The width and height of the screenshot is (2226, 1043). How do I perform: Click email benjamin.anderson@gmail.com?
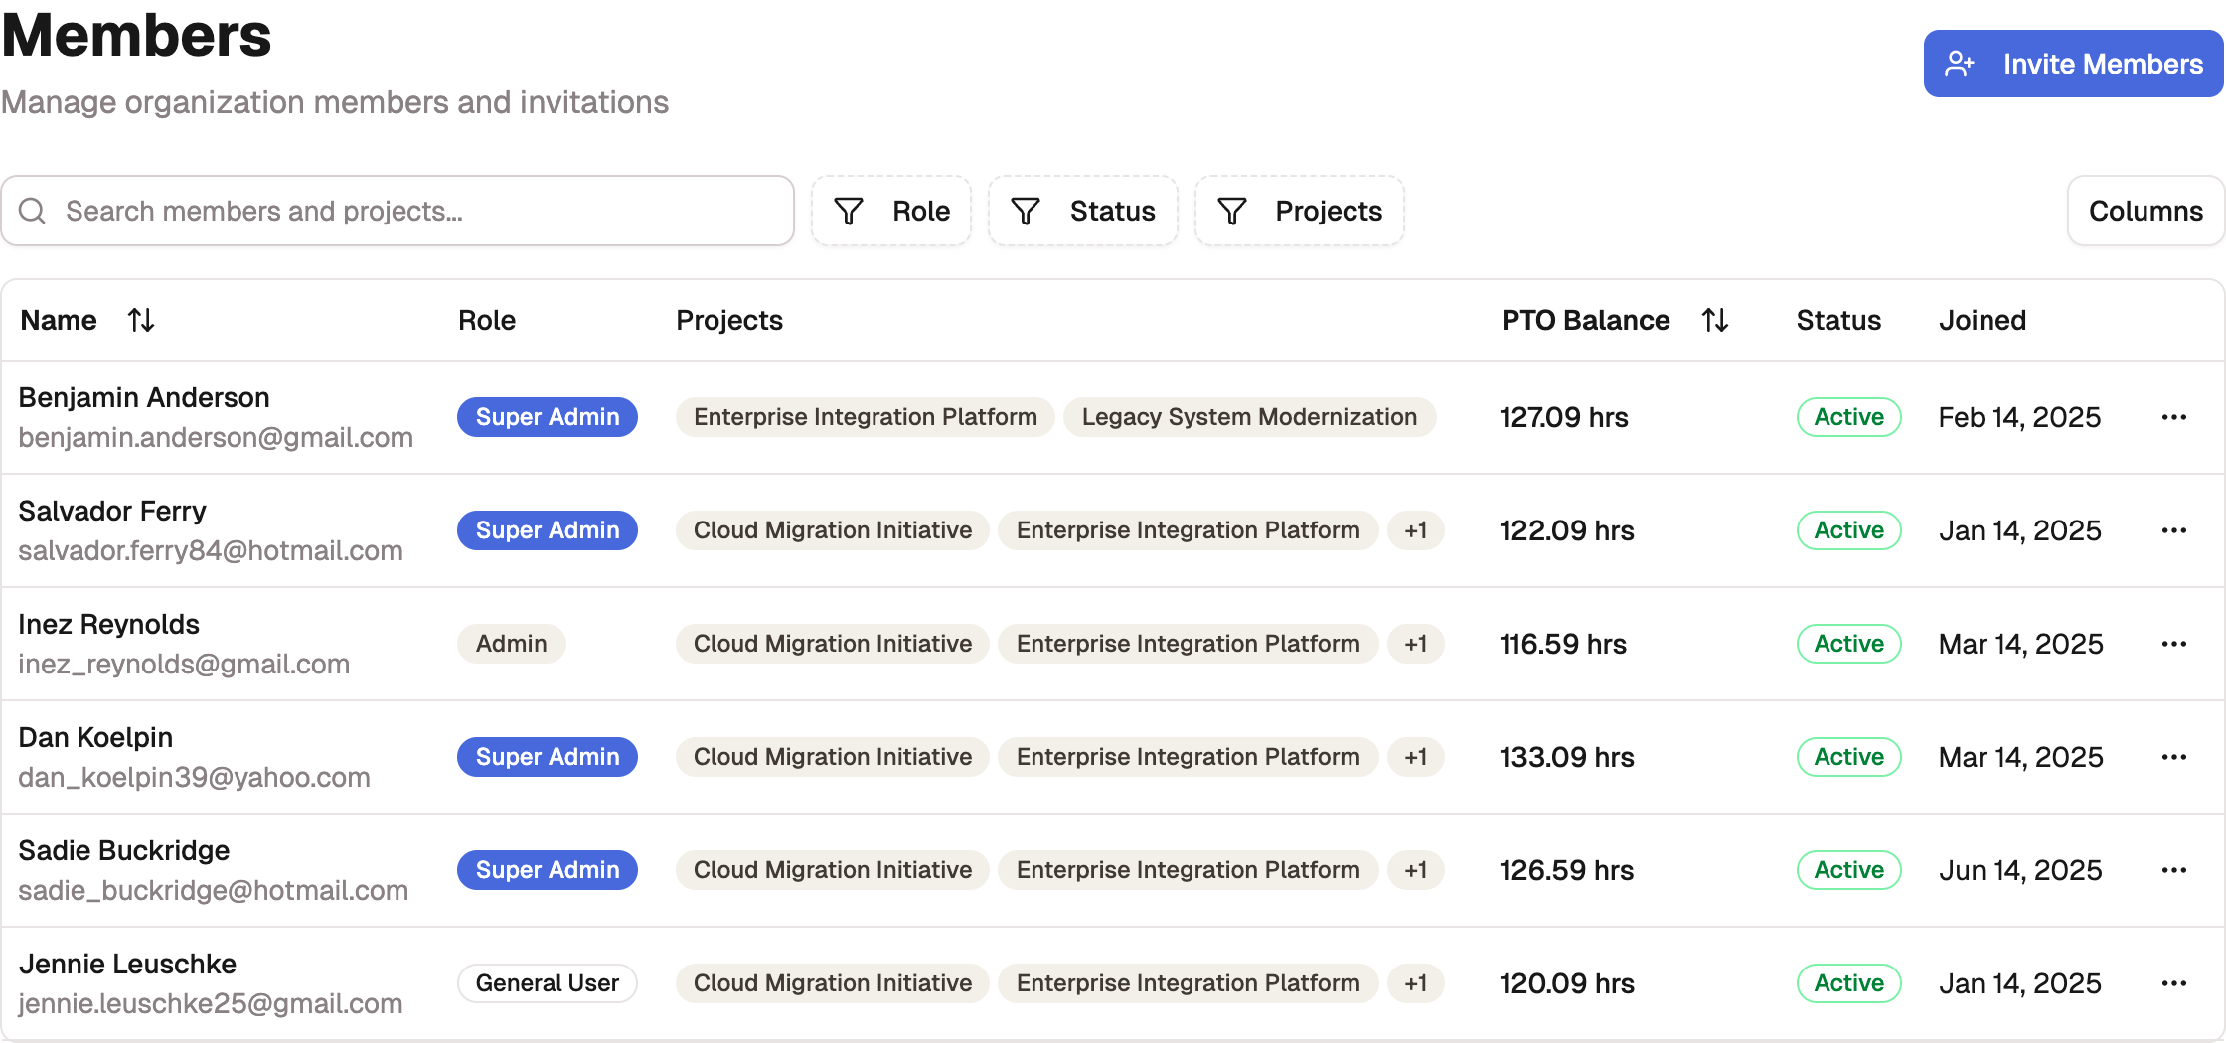(x=216, y=437)
